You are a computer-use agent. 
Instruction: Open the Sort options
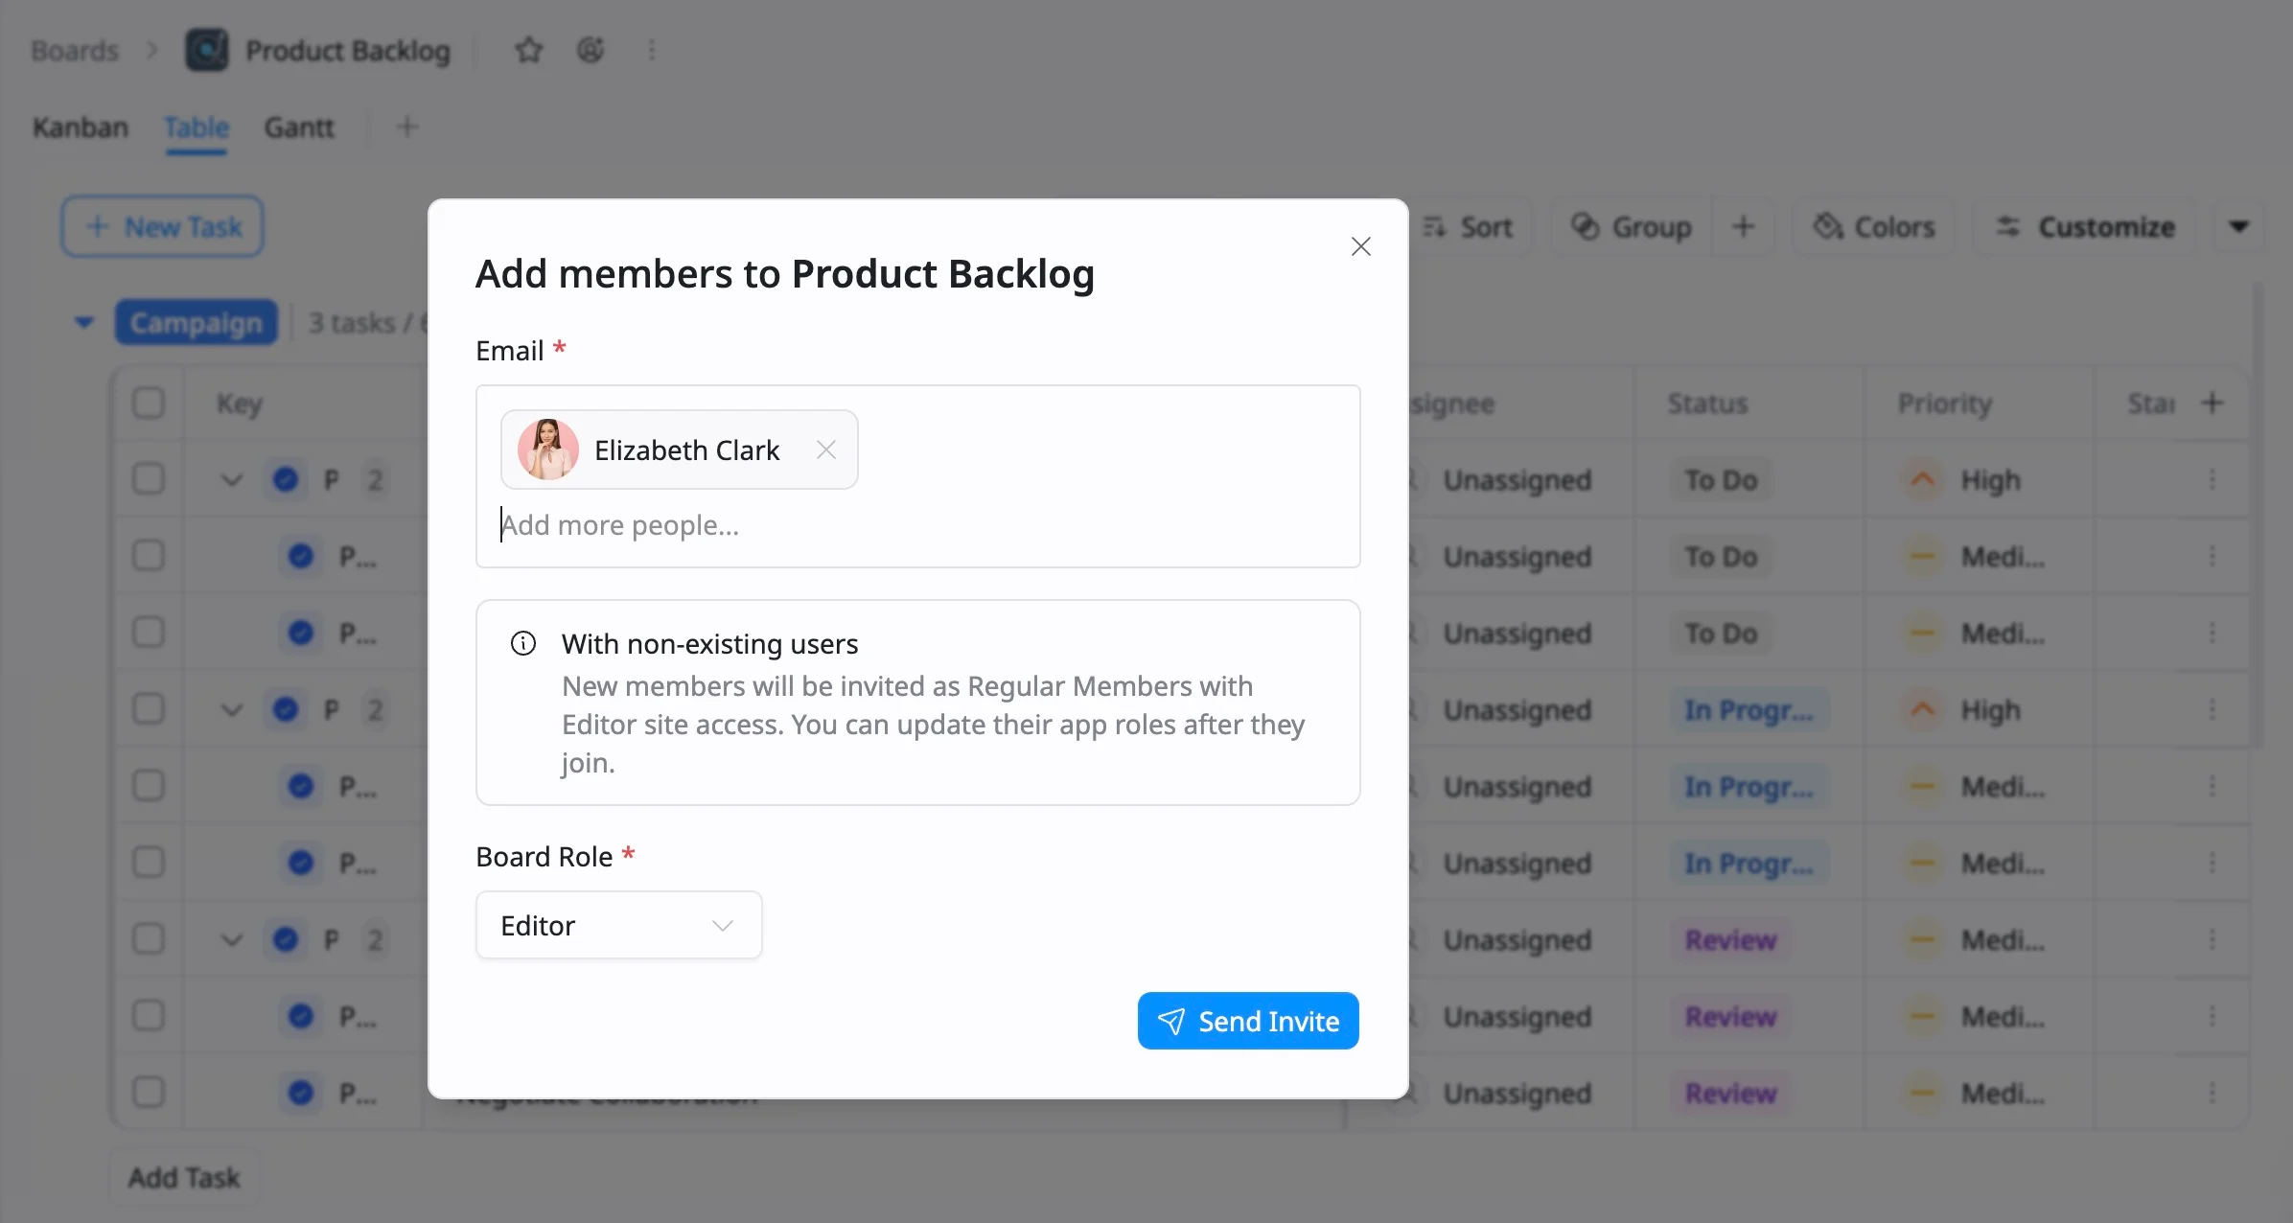1471,227
